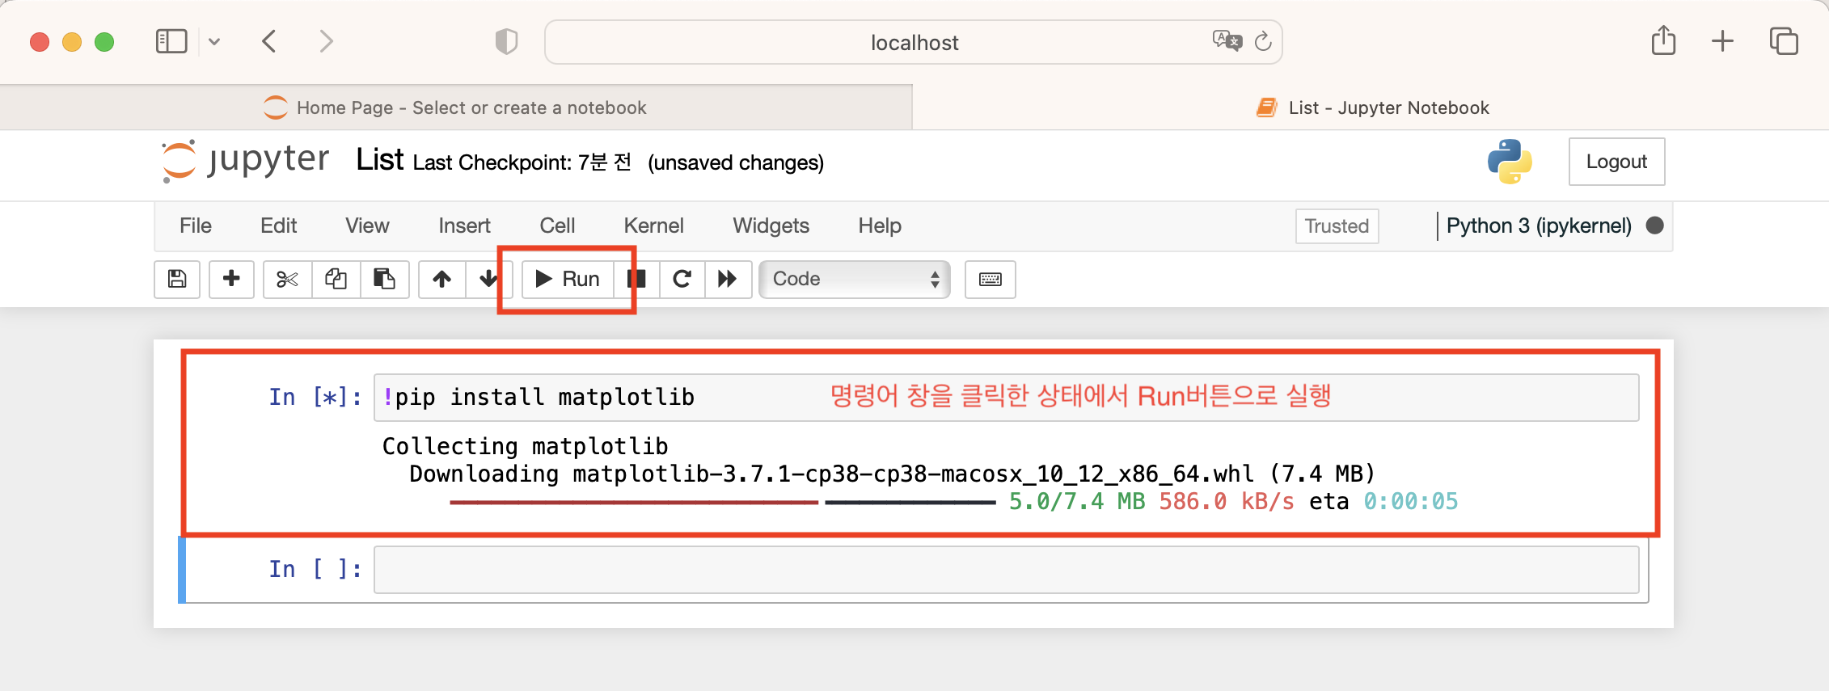The height and width of the screenshot is (691, 1829).
Task: Click the Safari reload page icon
Action: click(1263, 41)
